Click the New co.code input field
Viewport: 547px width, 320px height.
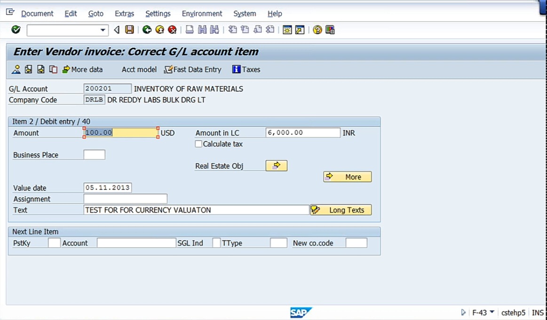[x=356, y=243]
